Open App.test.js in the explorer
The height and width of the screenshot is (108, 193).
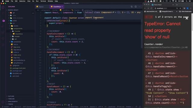coord(17,50)
